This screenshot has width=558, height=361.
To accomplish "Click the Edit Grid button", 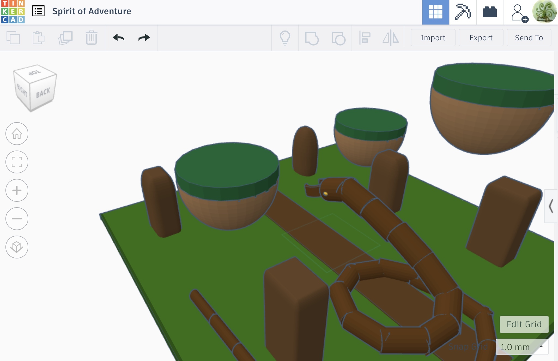I will point(524,324).
